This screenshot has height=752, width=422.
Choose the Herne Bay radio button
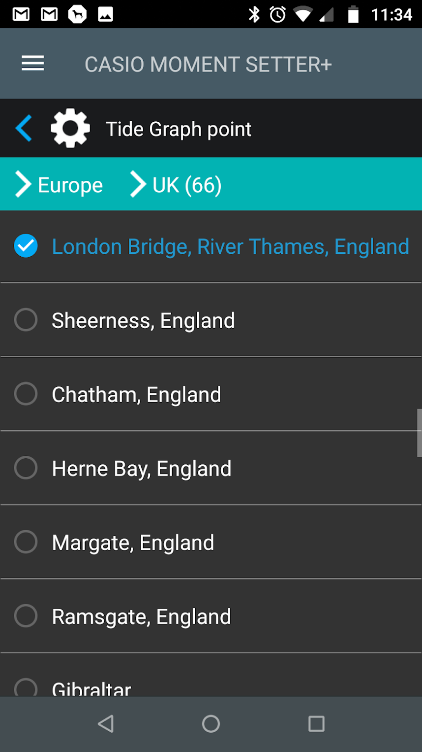26,468
